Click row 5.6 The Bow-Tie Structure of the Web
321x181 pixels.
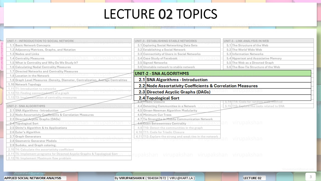point(268,67)
